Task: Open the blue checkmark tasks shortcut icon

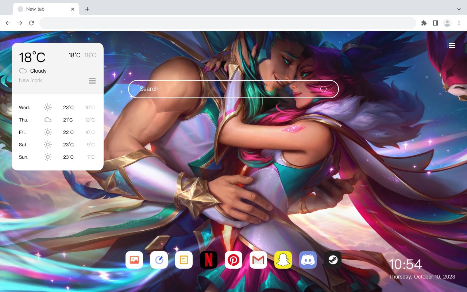Action: tap(159, 260)
